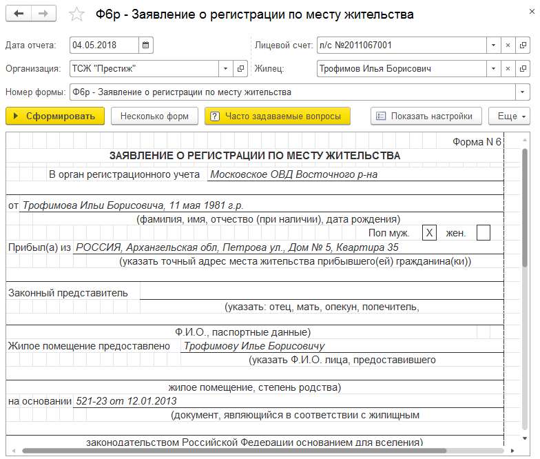The height and width of the screenshot is (459, 540).
Task: Select the Форма N 6 cell
Action: [x=477, y=142]
